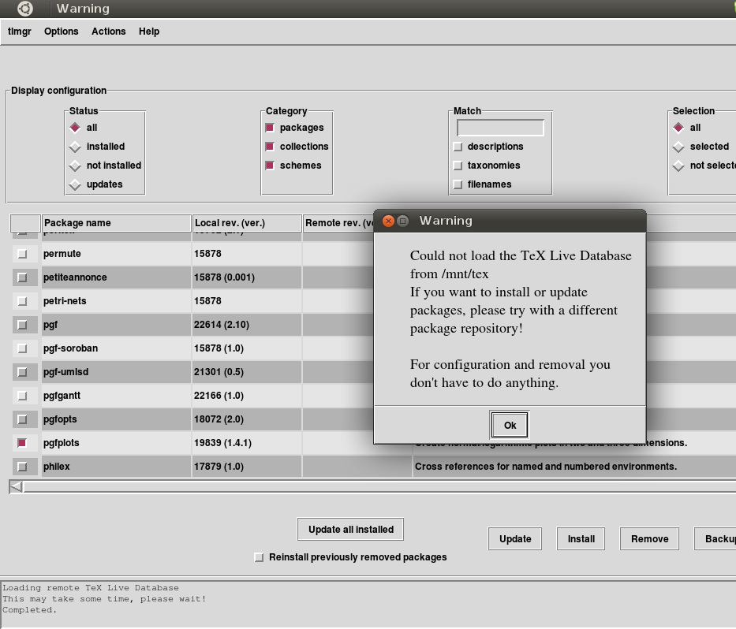Select Status 'installed' radio button
736x629 pixels.
(75, 147)
